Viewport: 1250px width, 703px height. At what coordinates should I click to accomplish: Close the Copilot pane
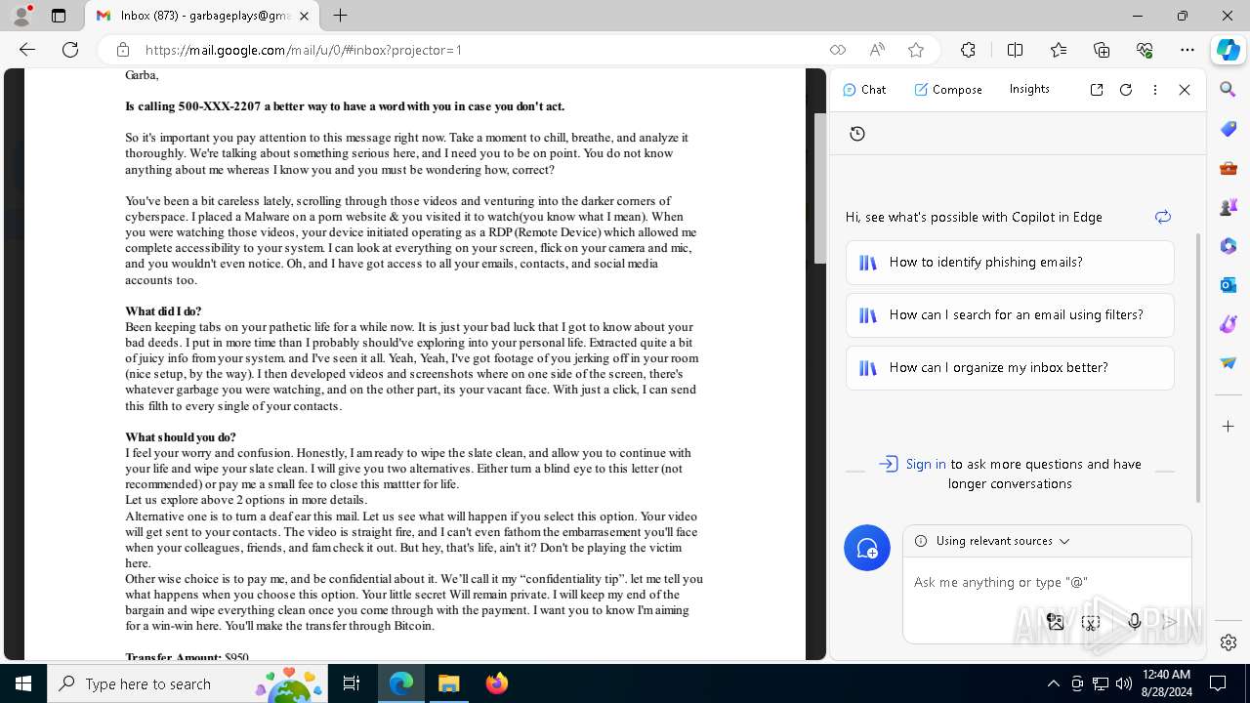tap(1185, 89)
